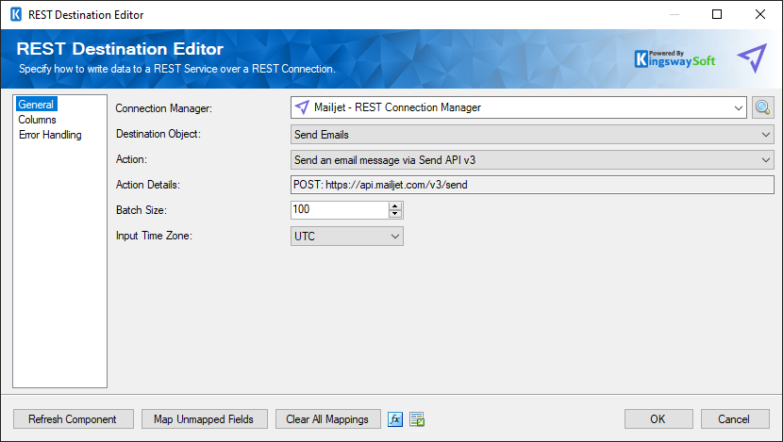Screen dimensions: 783x442
Task: Click into the Batch Size number field
Action: (340, 209)
